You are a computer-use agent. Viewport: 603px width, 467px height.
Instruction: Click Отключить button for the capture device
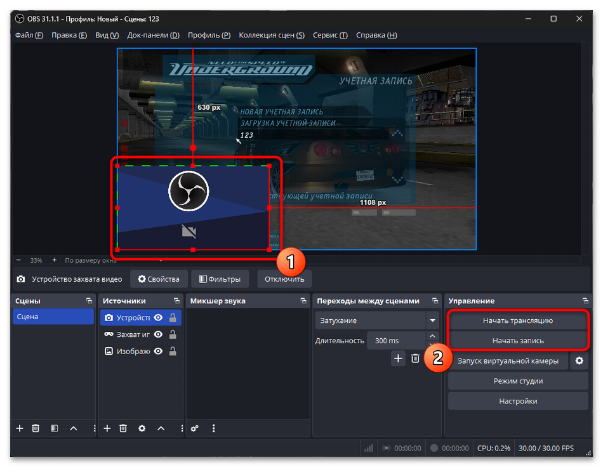(x=284, y=279)
